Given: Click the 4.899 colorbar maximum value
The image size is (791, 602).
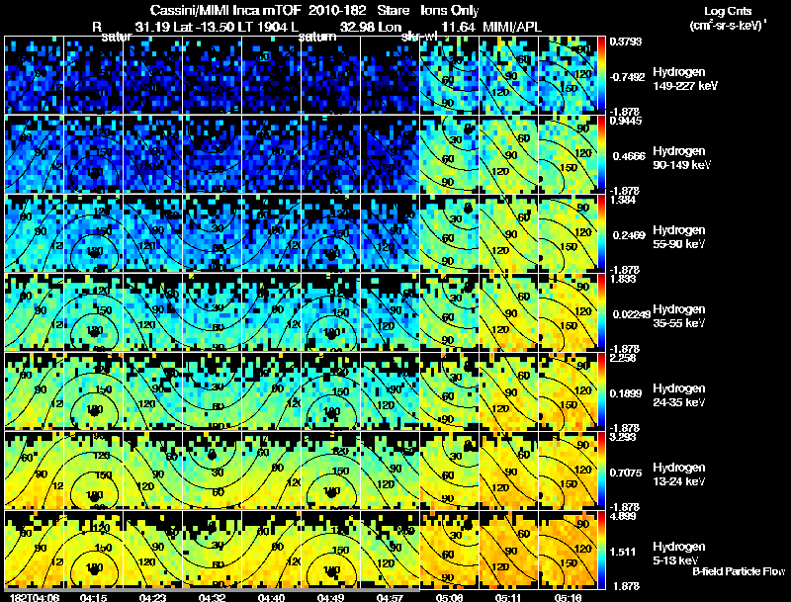Looking at the screenshot, I should pos(624,517).
